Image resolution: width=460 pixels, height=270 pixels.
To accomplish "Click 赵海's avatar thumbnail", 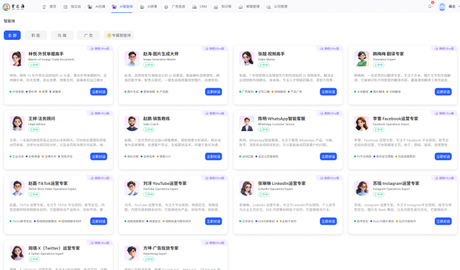I will [132, 59].
